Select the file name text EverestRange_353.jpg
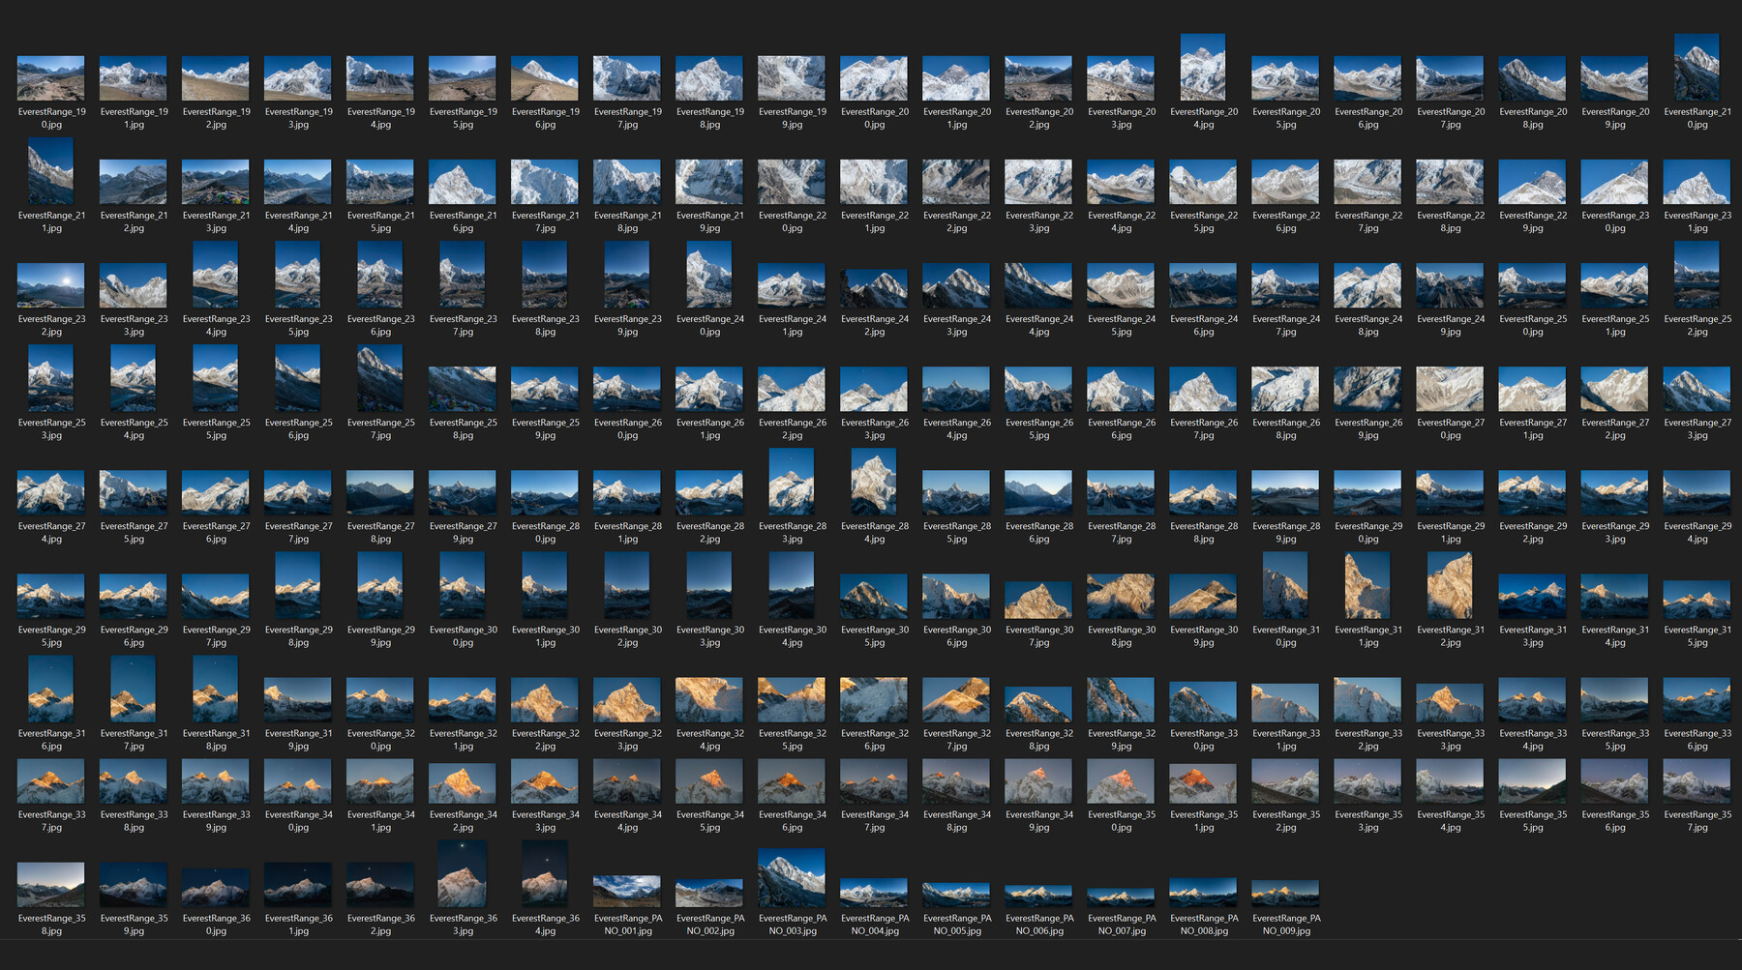1742x970 pixels. (1367, 820)
